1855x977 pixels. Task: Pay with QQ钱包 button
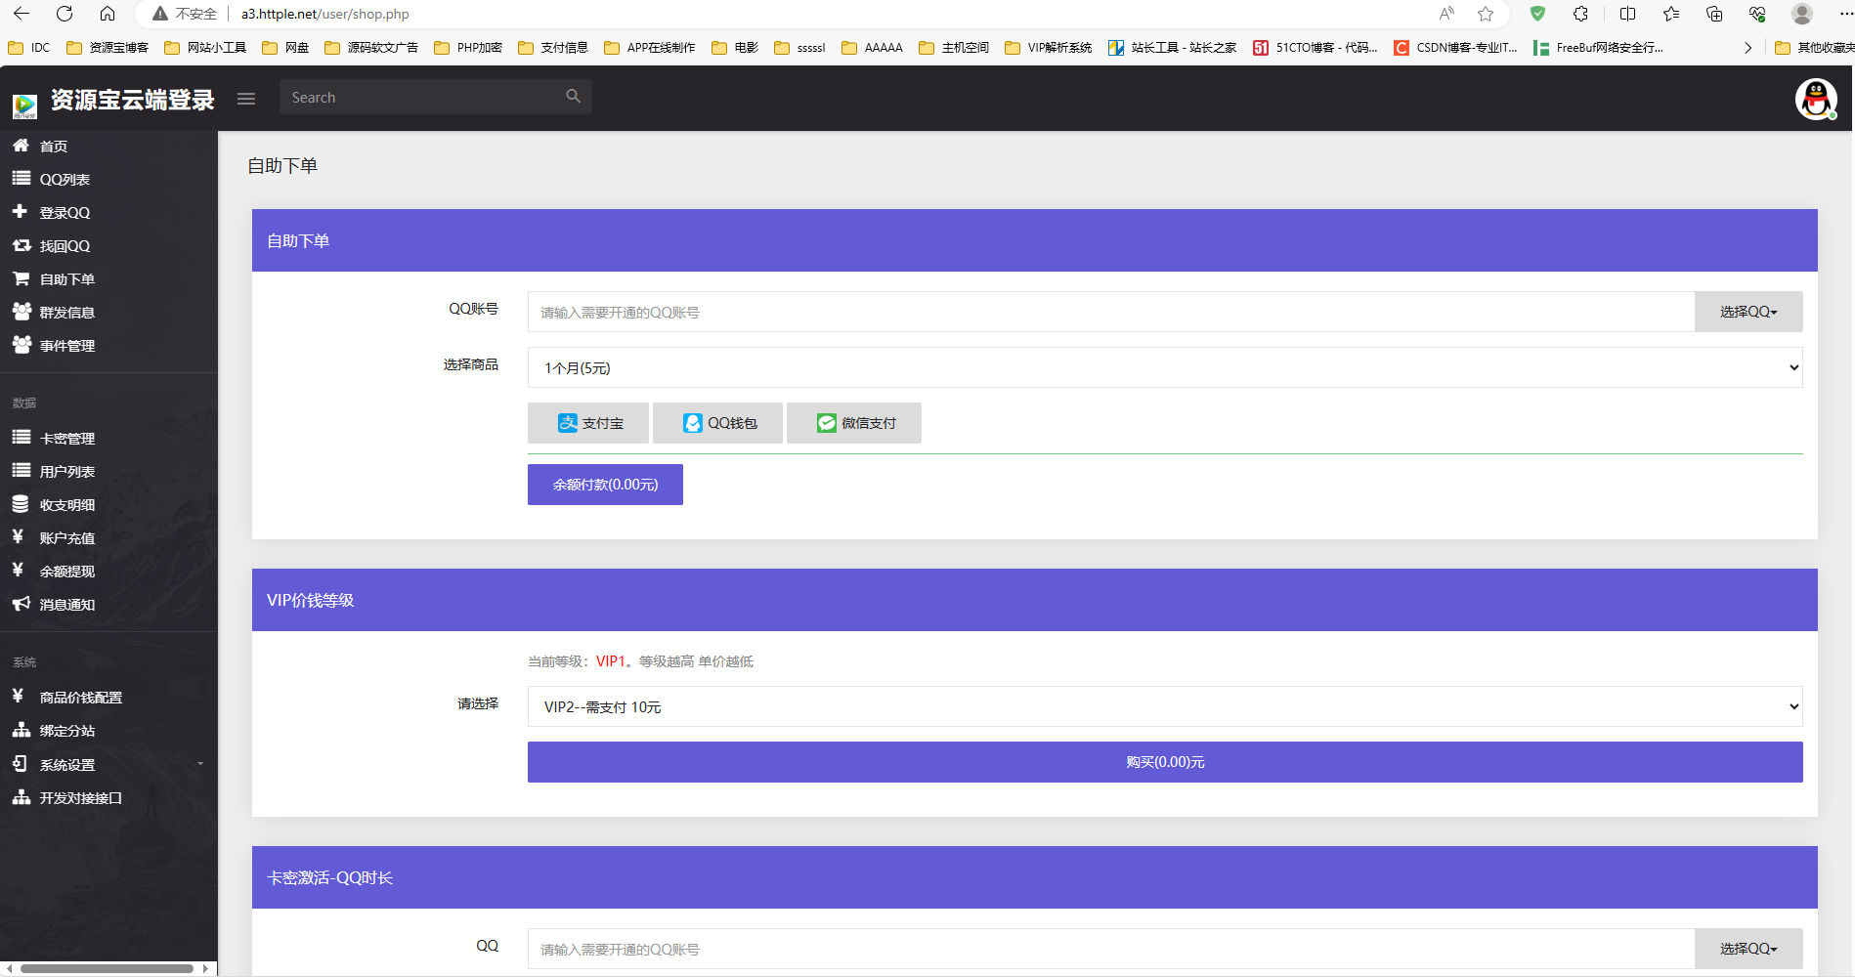point(718,423)
